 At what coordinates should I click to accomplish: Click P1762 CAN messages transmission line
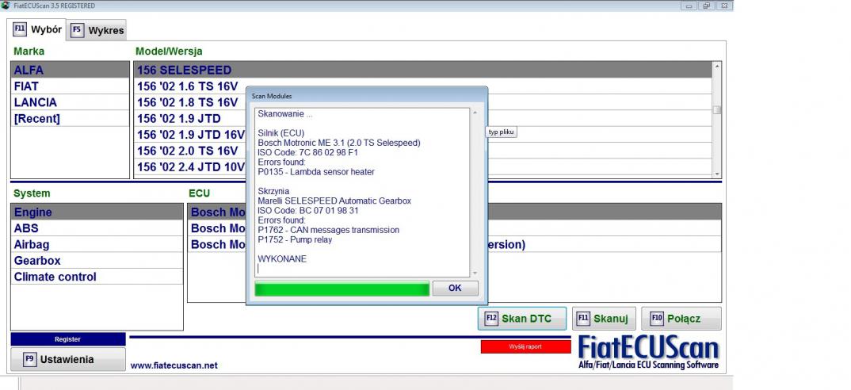click(x=328, y=230)
